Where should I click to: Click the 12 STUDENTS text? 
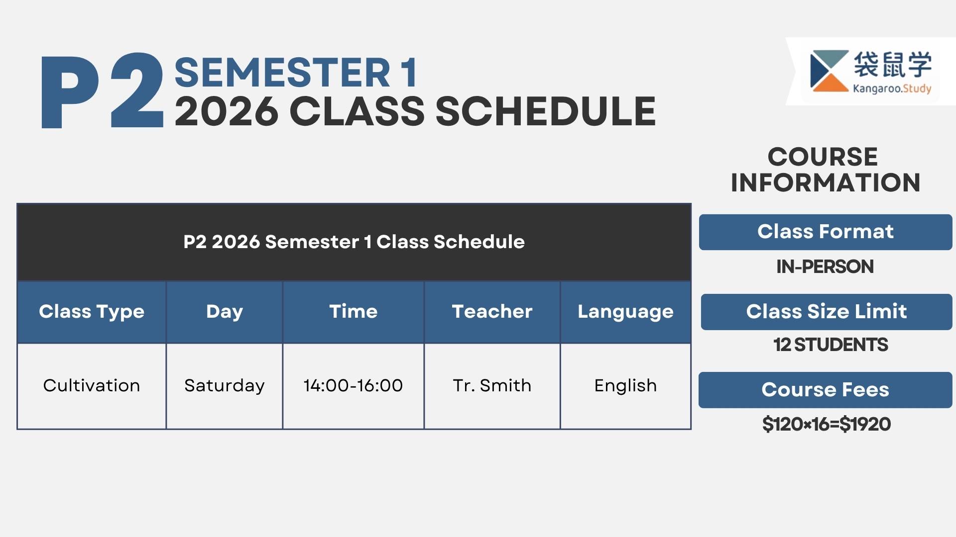831,345
